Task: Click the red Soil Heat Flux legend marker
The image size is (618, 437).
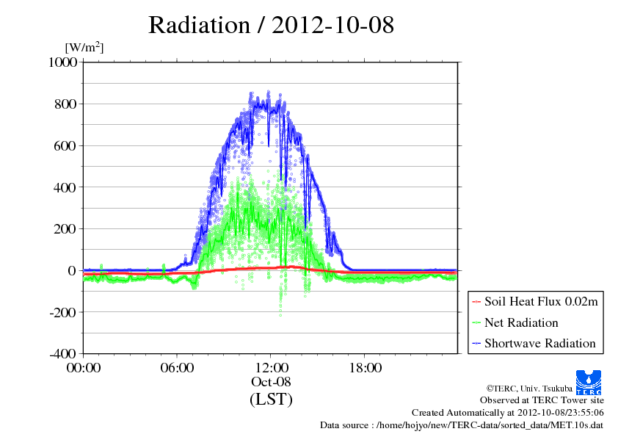Action: (x=476, y=302)
